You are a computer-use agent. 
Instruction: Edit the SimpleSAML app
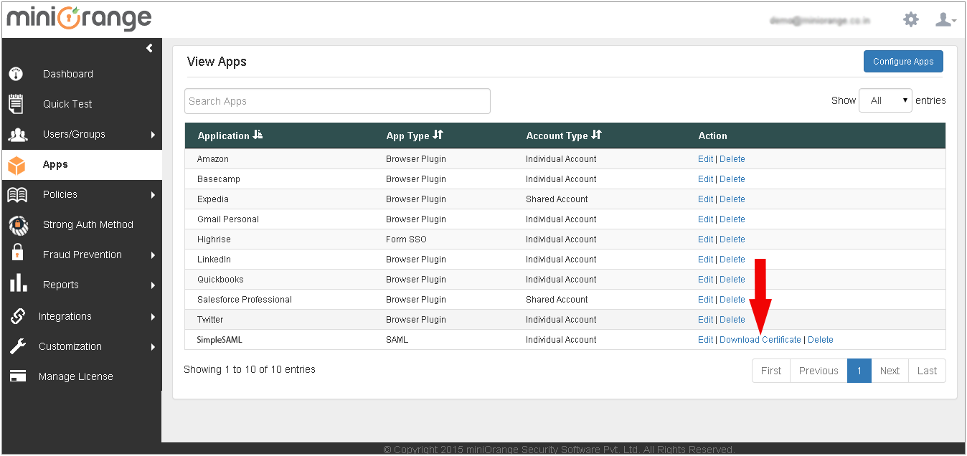click(705, 340)
